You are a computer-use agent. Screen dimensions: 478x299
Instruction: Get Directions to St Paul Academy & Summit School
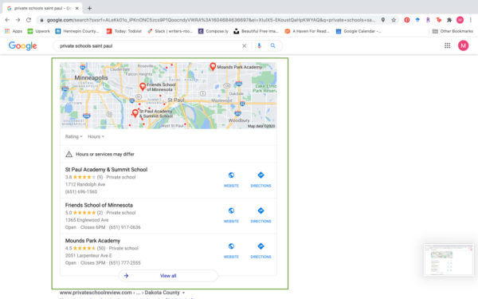[261, 179]
